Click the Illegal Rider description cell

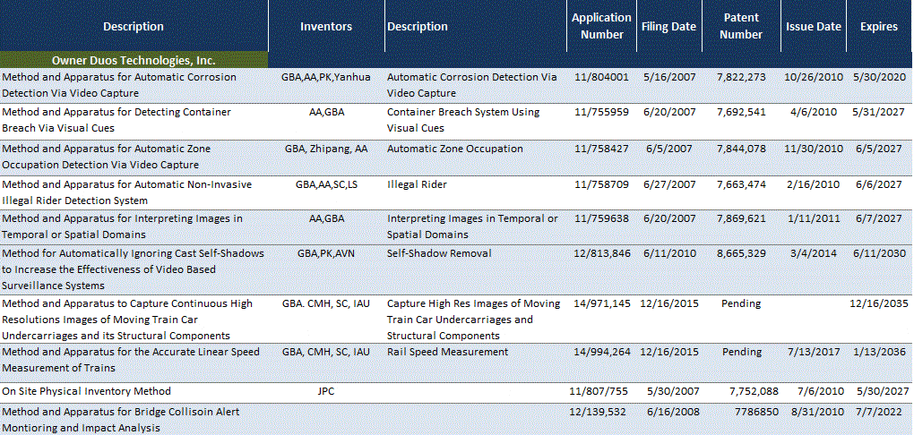[417, 185]
